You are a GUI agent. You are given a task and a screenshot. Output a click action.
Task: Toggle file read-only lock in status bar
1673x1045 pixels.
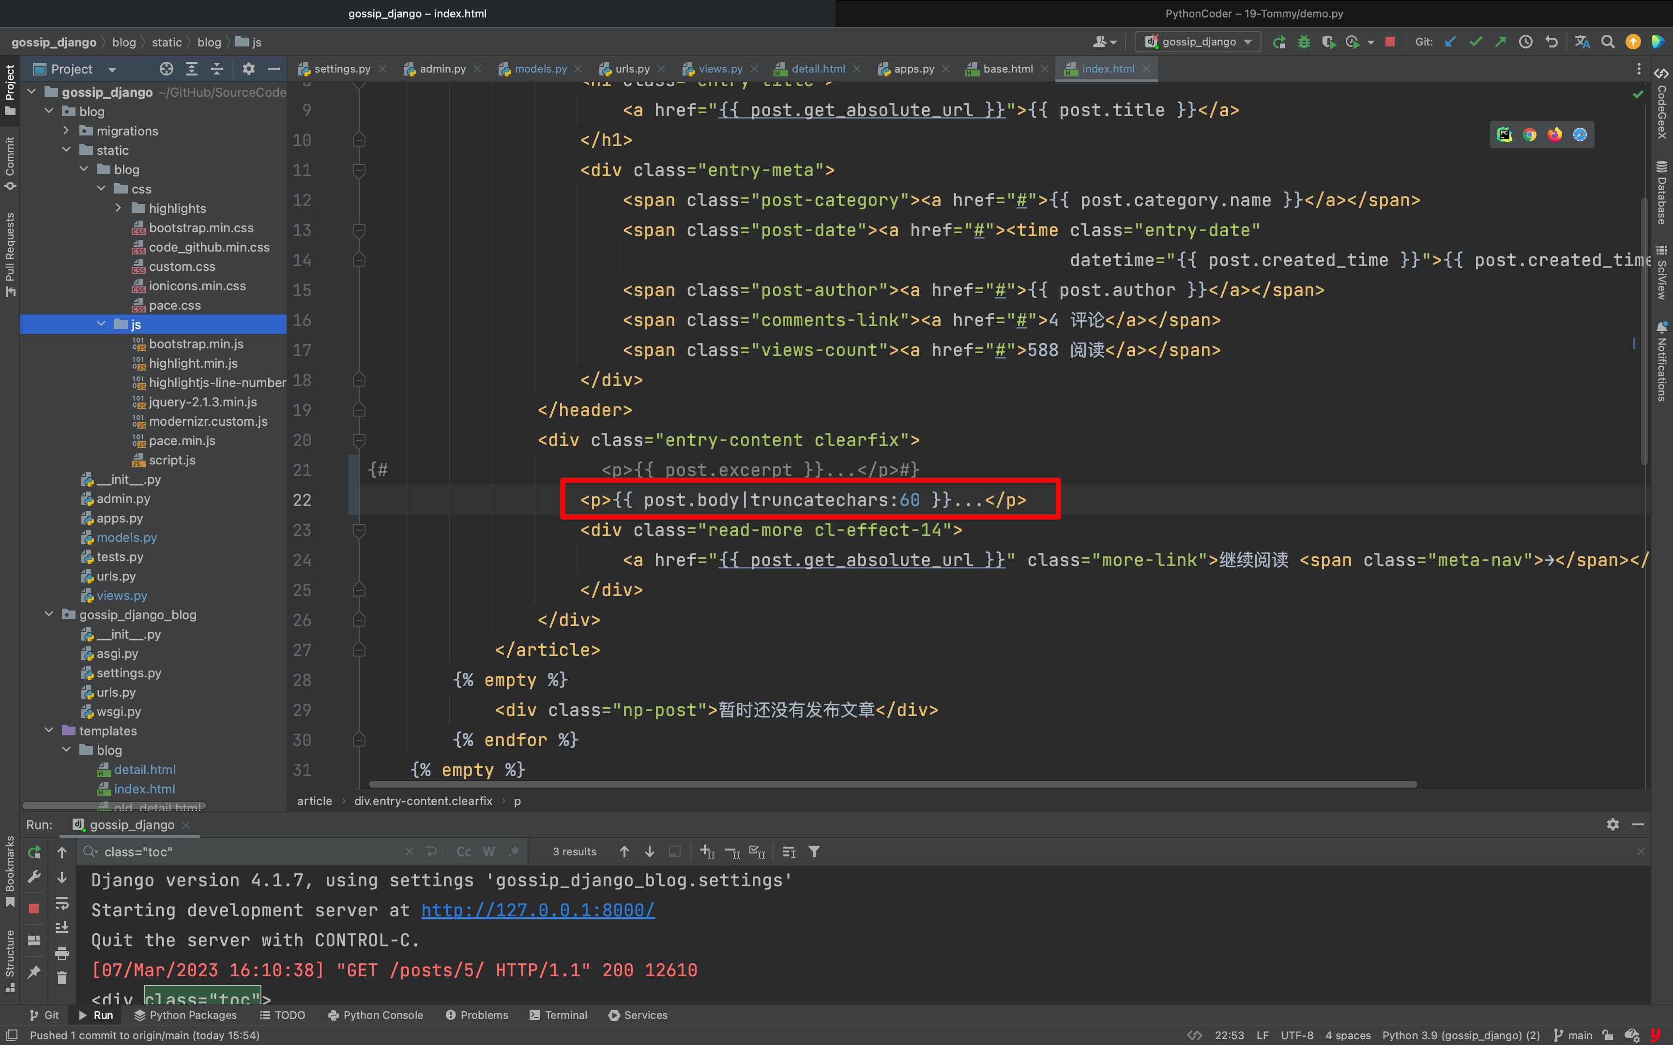(x=1608, y=1035)
